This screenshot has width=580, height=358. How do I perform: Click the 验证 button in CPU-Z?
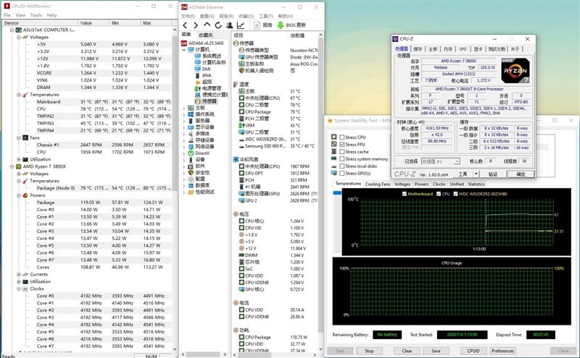point(493,174)
